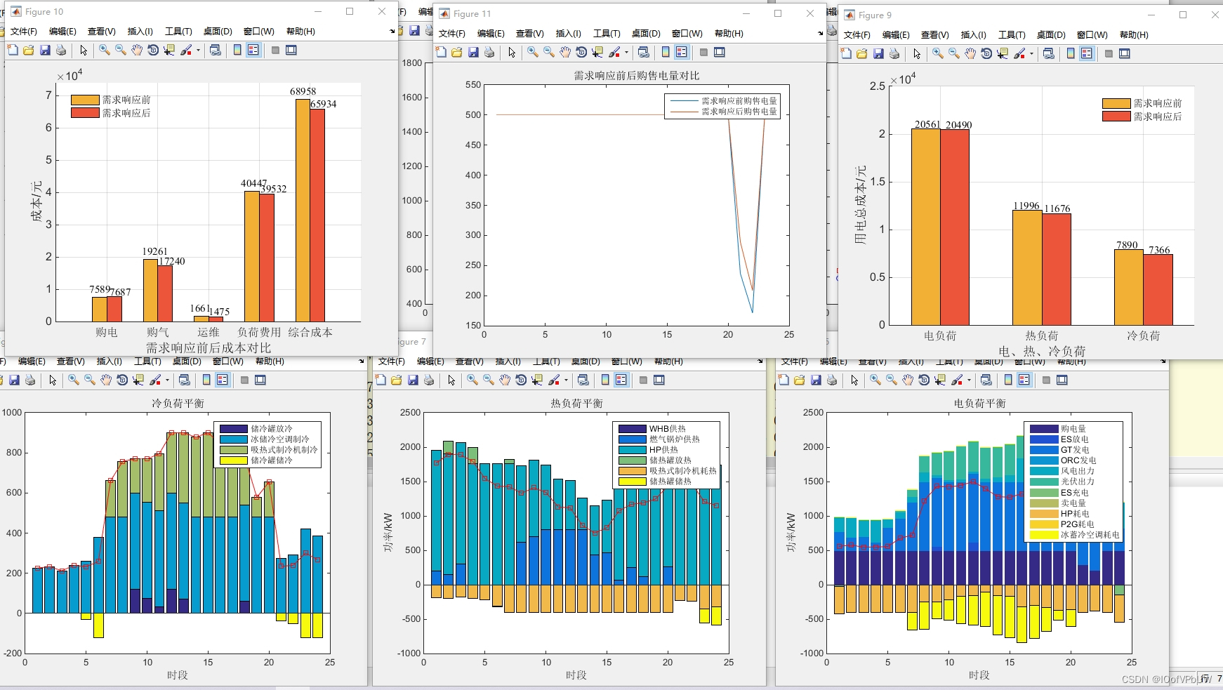Toggle Insert Legend button in Figure 10
Screen dimensions: 1223x690
[x=253, y=50]
